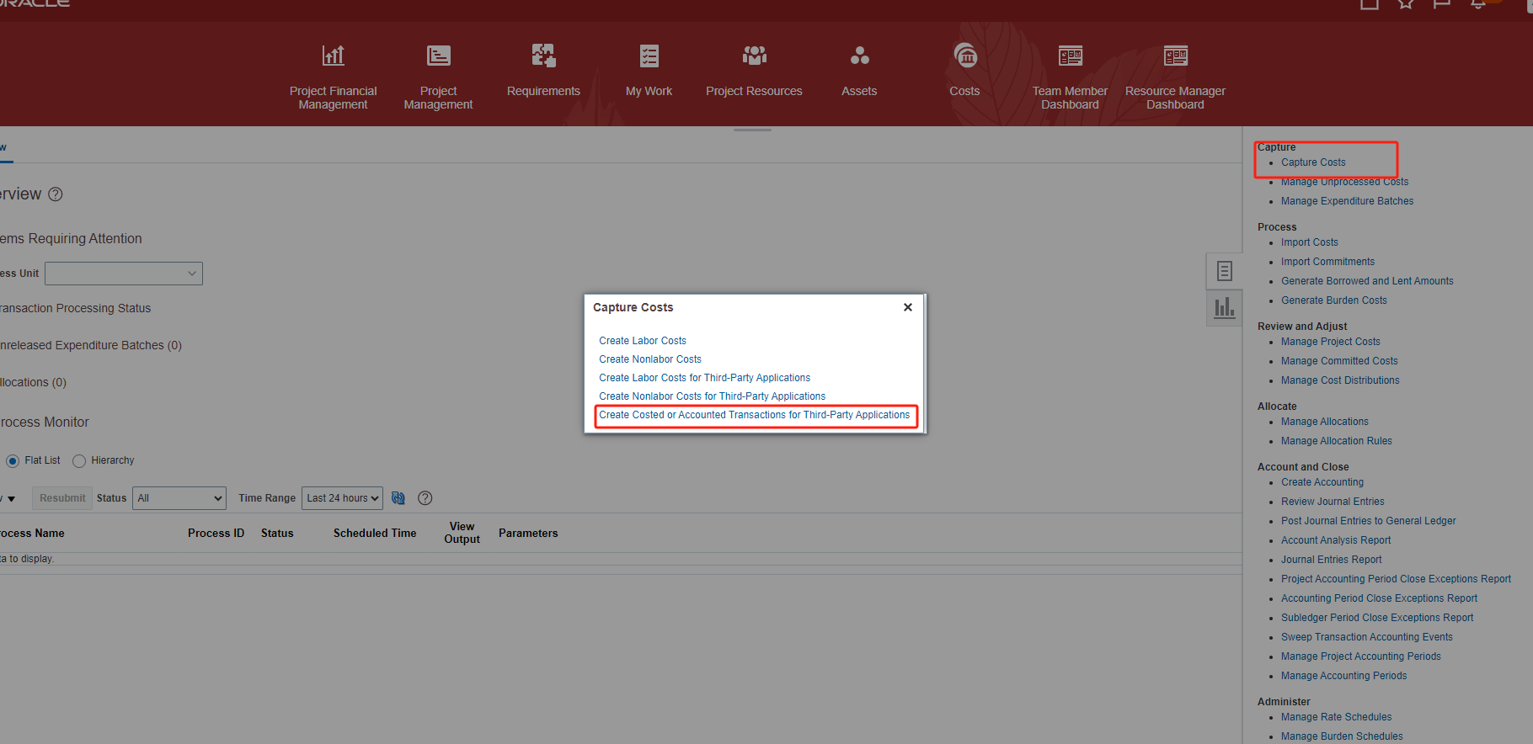Click Unreleased Expenditure Batches (0) text

click(x=91, y=345)
